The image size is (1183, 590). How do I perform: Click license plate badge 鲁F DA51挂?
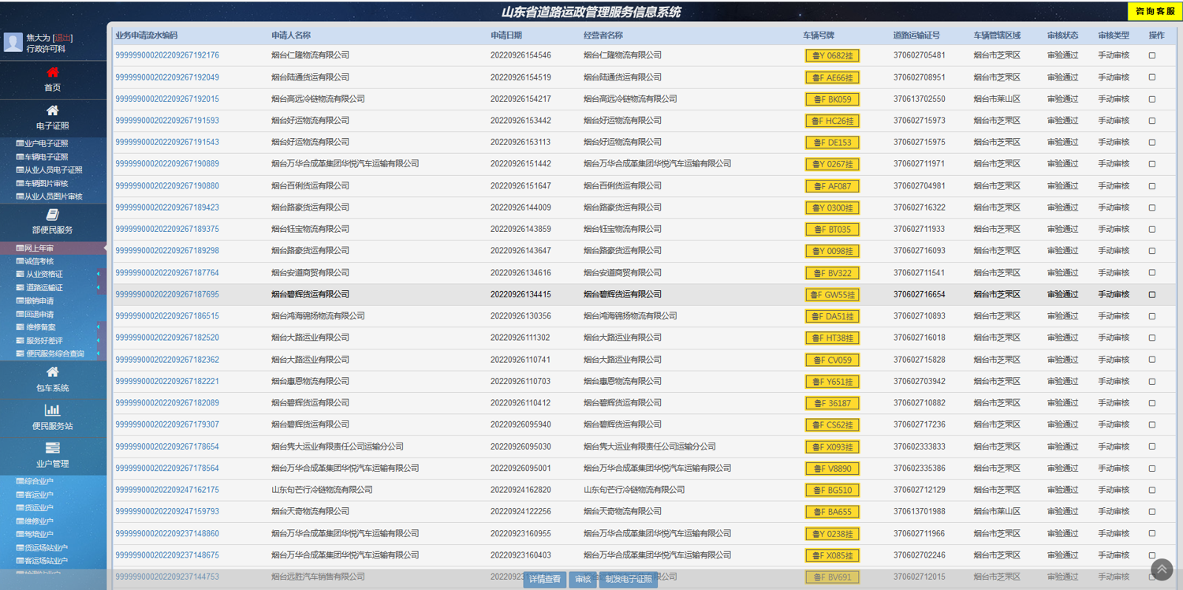tap(832, 316)
